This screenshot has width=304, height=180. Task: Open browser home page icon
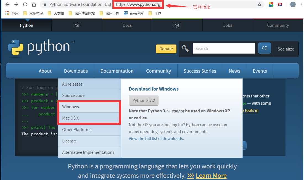point(34,4)
